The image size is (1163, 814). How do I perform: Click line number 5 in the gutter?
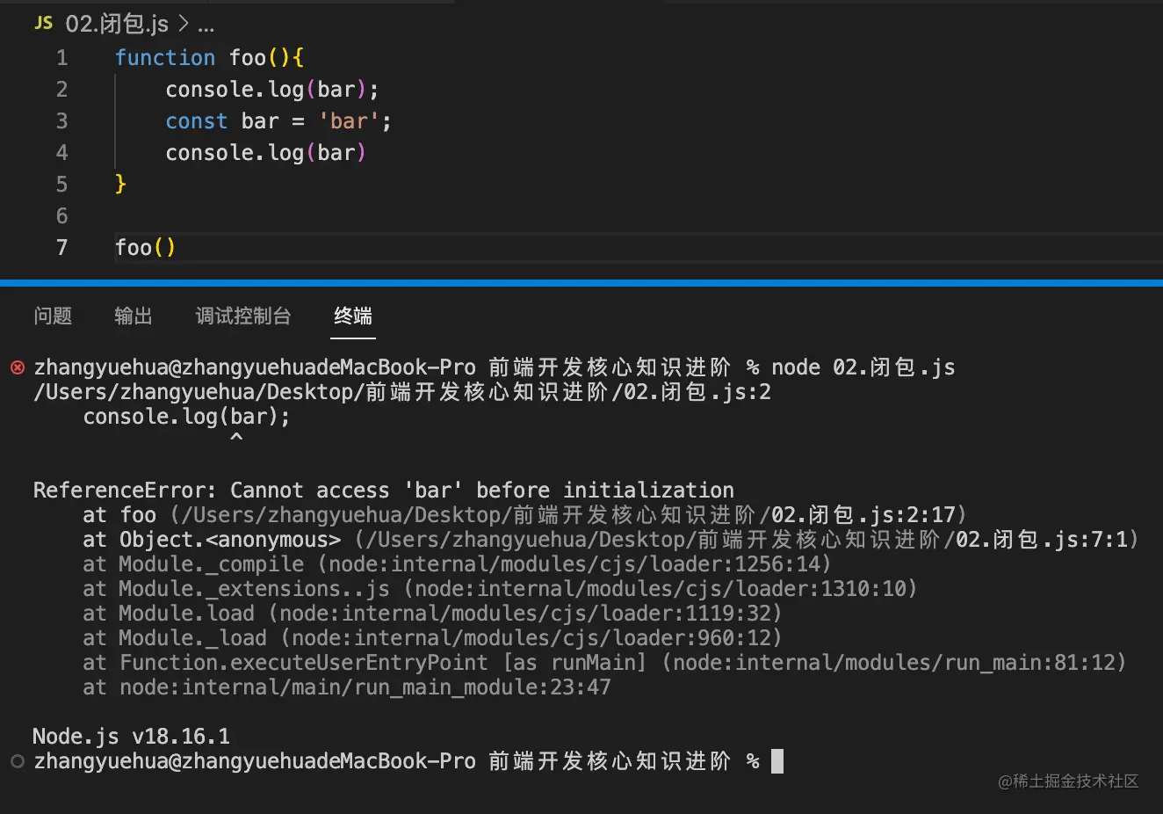point(61,185)
